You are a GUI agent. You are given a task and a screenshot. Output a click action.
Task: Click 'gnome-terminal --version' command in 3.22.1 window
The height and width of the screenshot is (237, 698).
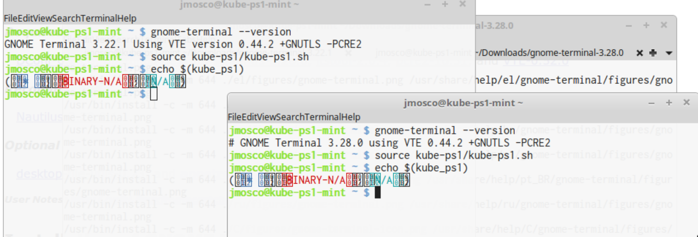[x=221, y=32]
